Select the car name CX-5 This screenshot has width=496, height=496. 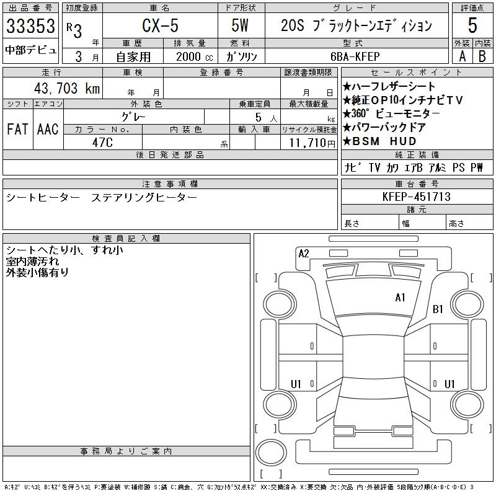pyautogui.click(x=160, y=25)
